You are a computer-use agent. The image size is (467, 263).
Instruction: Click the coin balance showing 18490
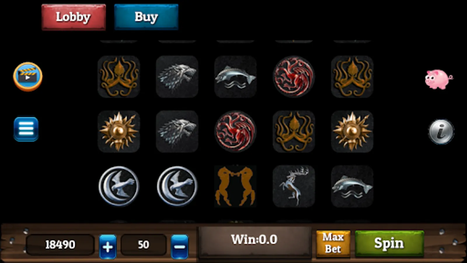(60, 245)
